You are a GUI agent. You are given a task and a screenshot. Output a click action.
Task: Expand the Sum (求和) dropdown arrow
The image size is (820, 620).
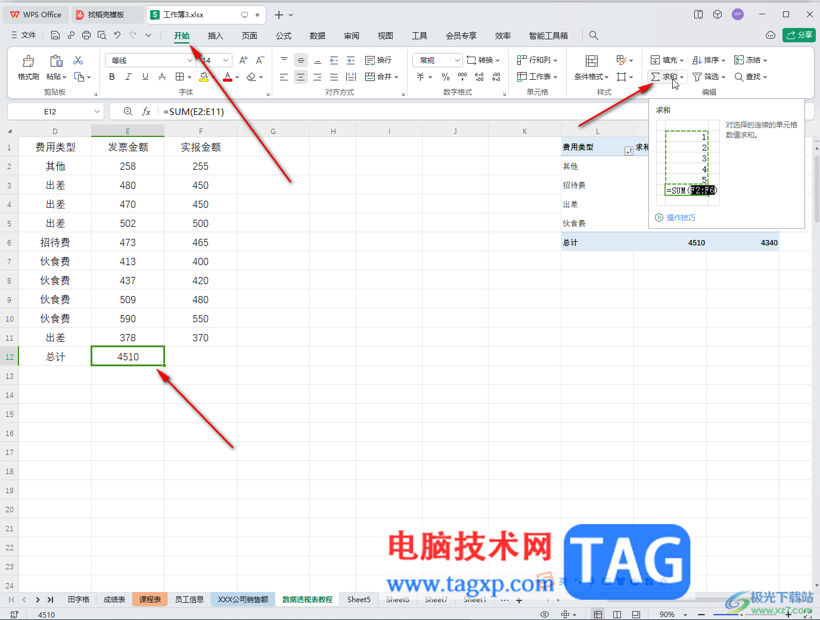(682, 77)
